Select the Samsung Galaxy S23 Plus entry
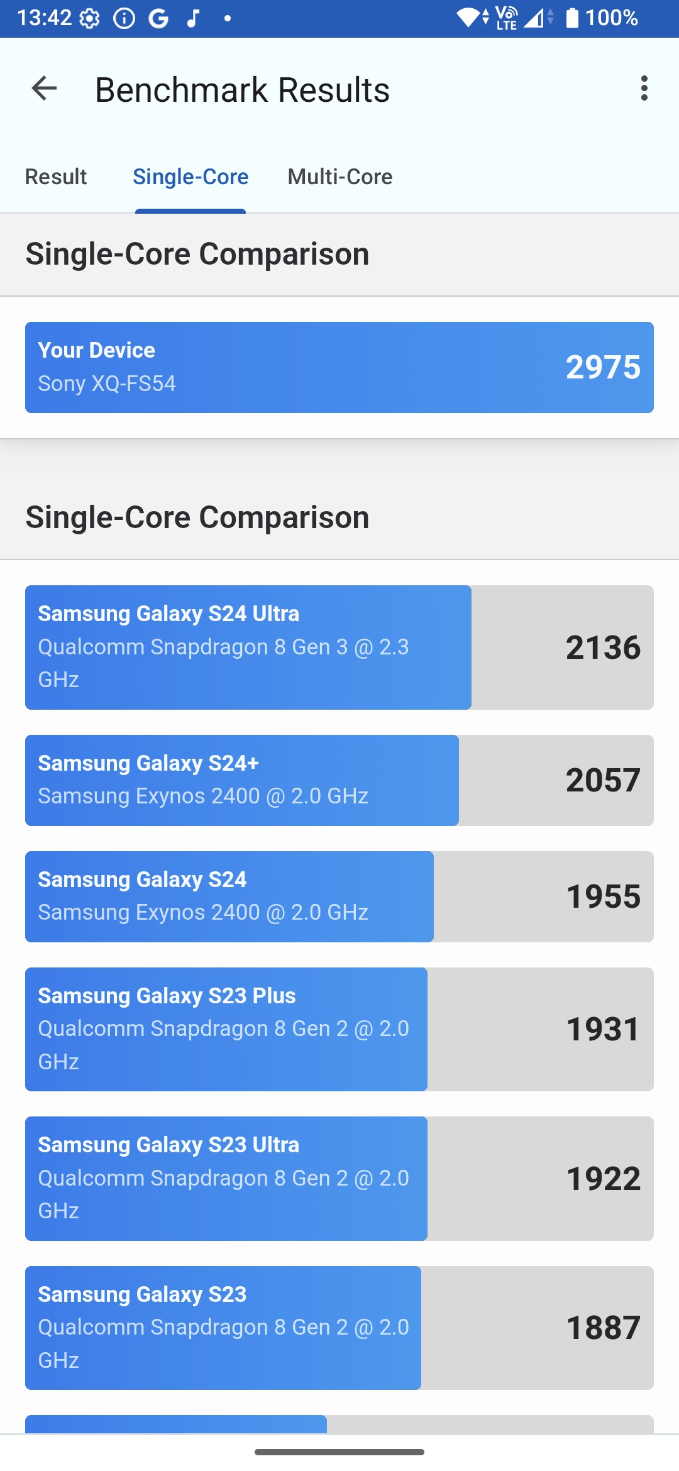Viewport: 679px width, 1471px height. 339,1029
